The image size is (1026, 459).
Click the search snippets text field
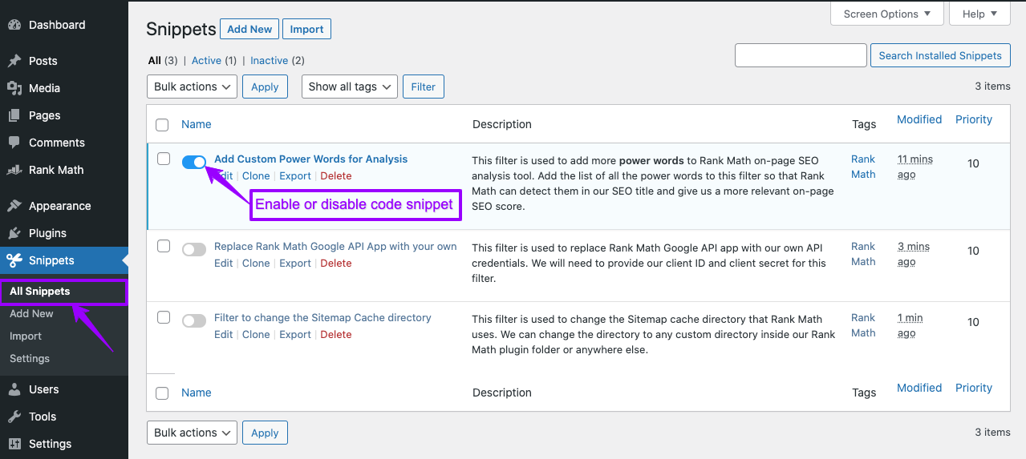point(801,55)
